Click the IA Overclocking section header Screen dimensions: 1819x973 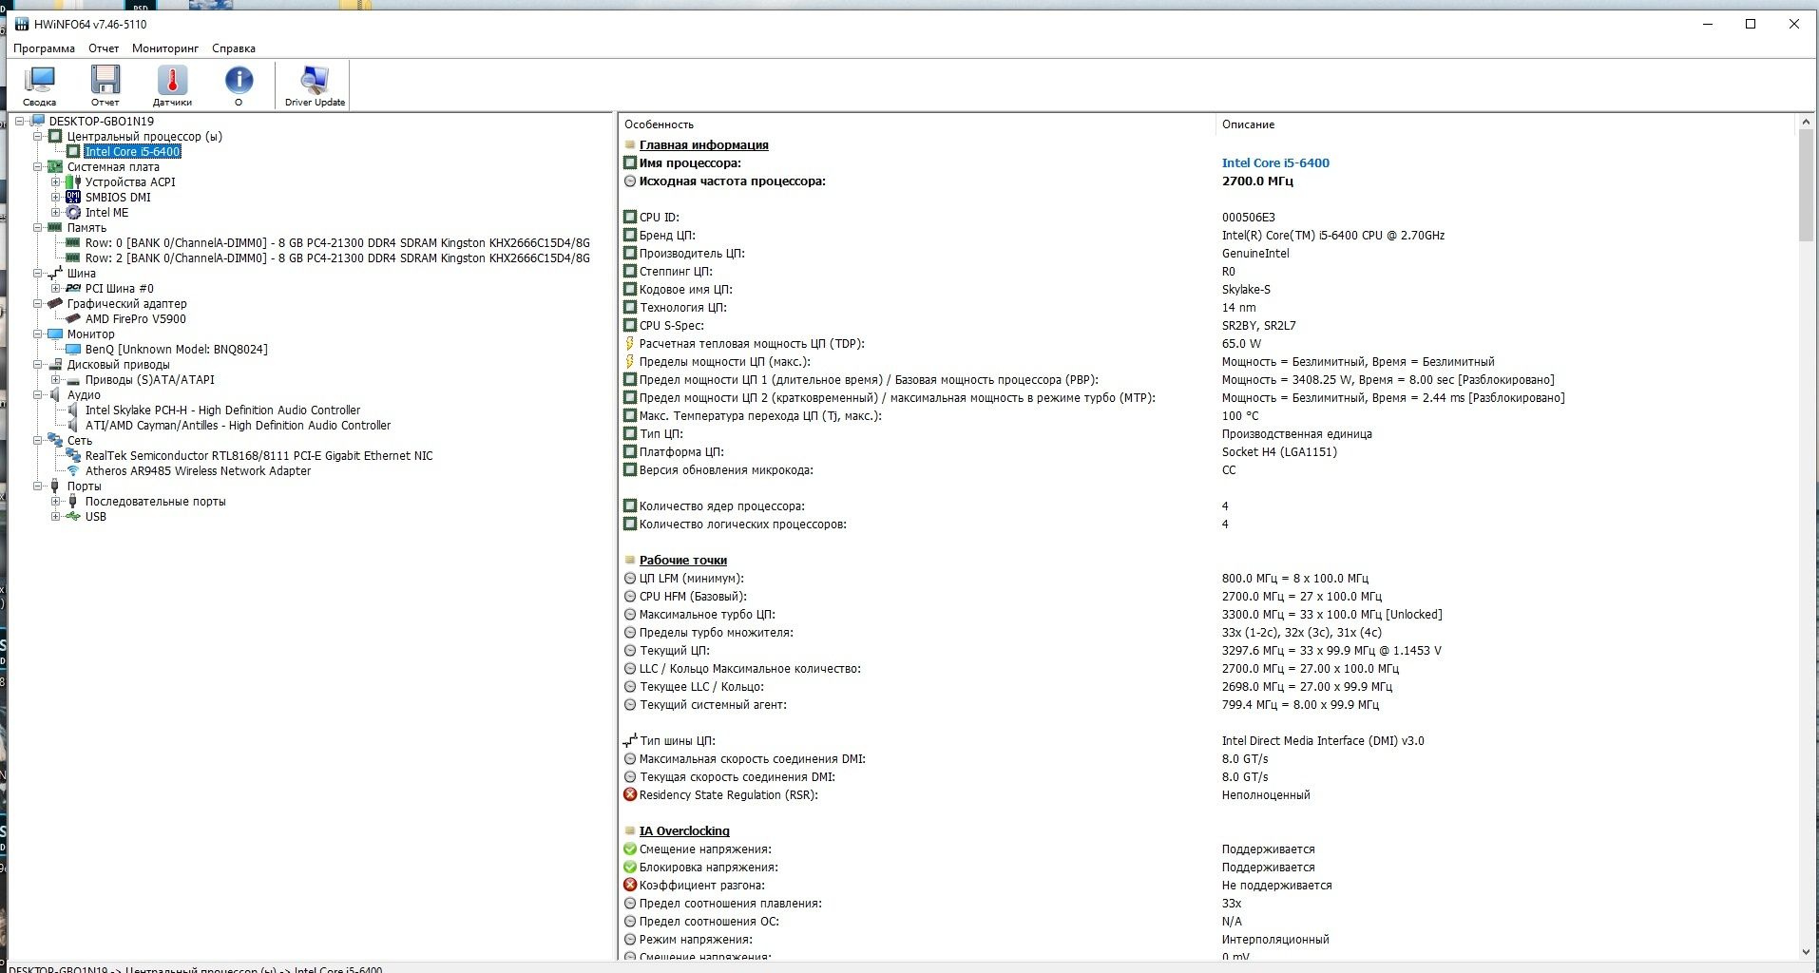pos(684,830)
